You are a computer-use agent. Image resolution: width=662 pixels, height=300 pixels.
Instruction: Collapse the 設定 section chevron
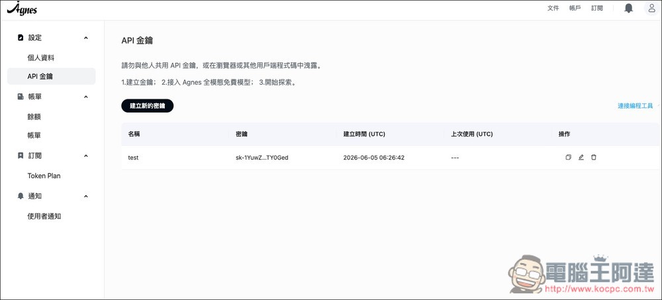(x=85, y=38)
